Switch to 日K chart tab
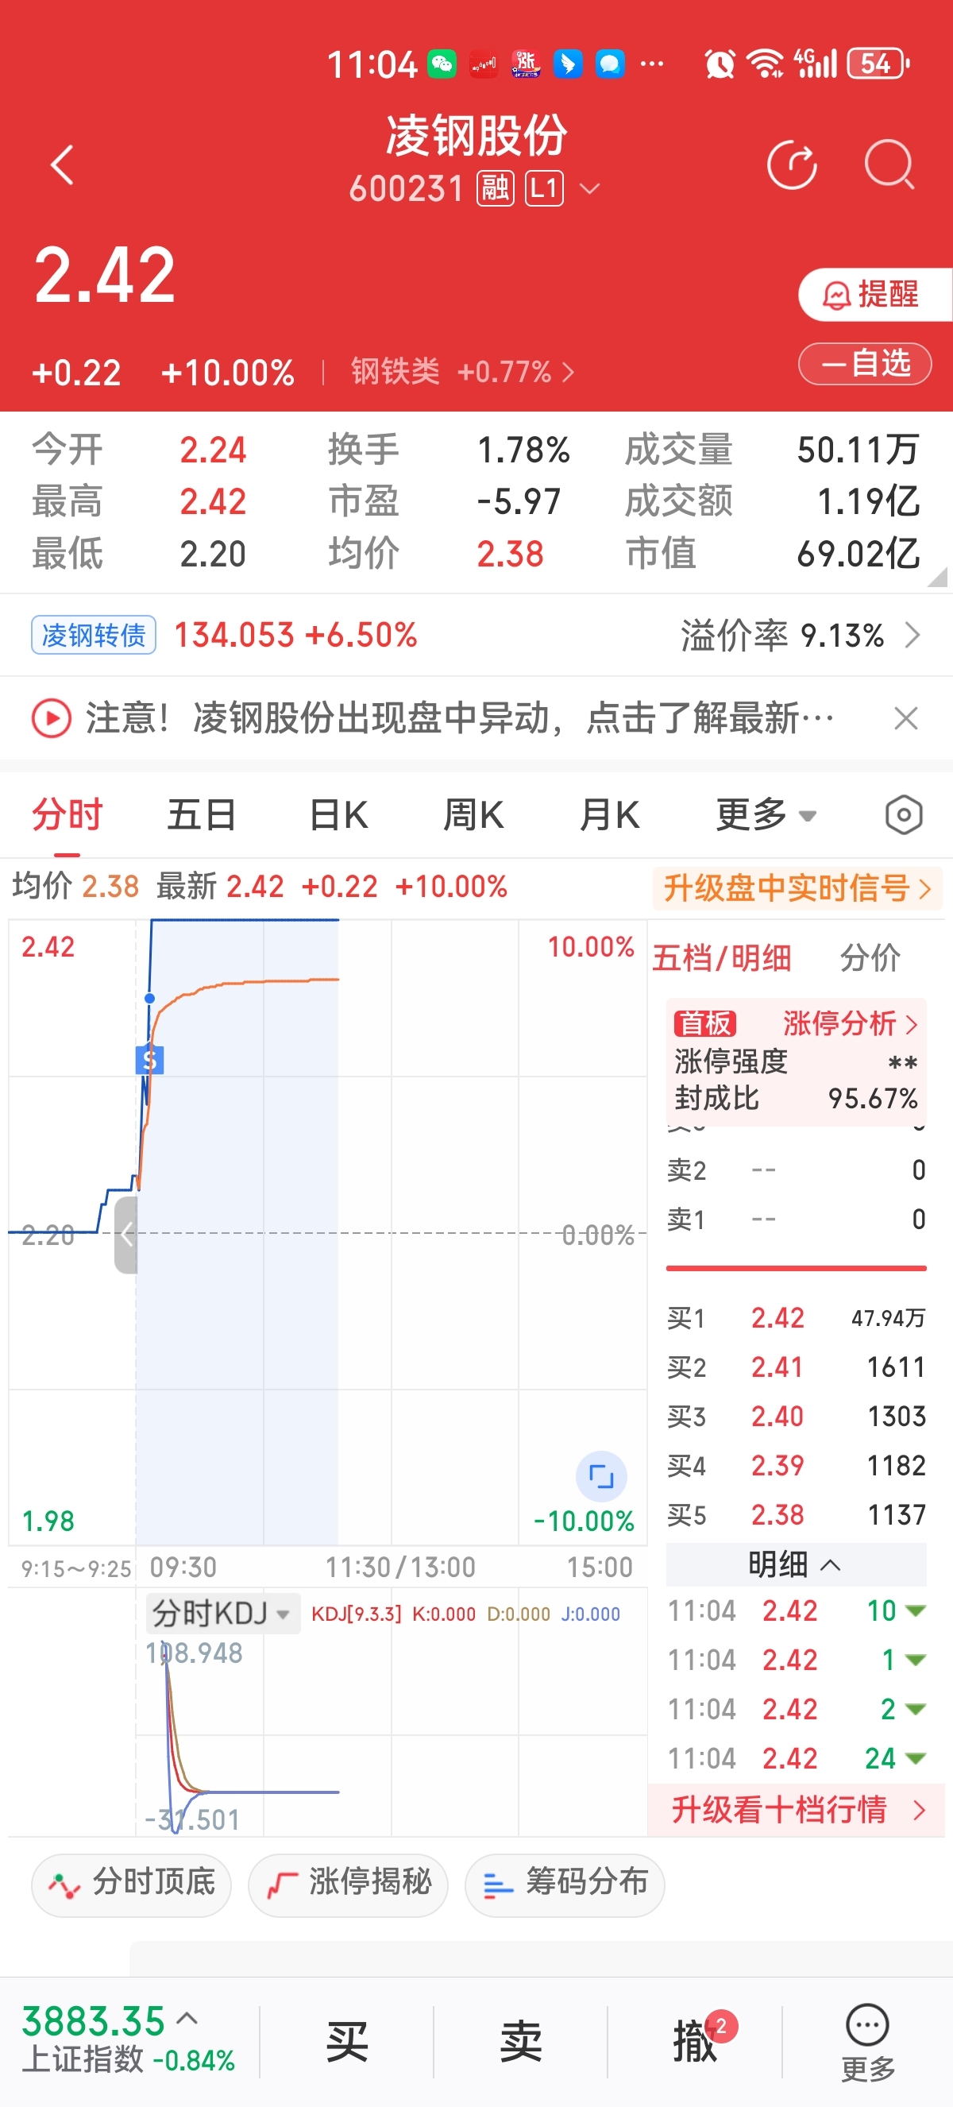This screenshot has width=953, height=2107. point(338,814)
